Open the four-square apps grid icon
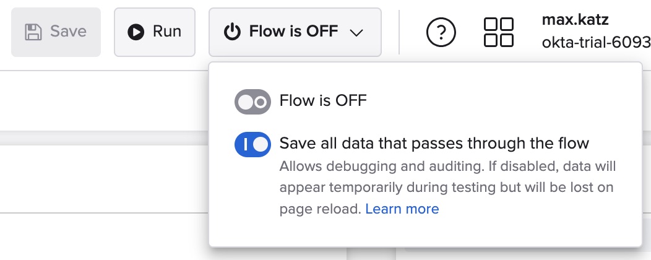 (498, 32)
